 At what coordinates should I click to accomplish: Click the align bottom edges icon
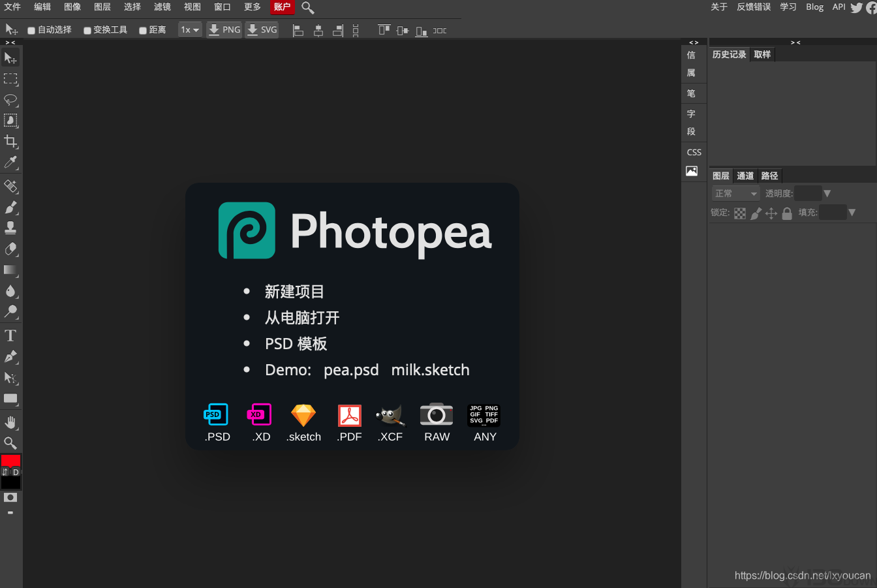coord(422,30)
